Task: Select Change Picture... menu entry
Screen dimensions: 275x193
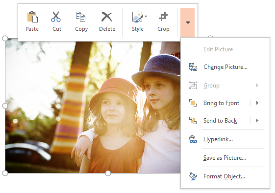Action: coord(225,67)
